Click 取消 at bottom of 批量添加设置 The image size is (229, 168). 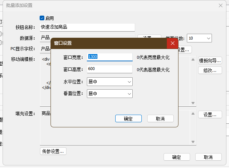[208, 157]
